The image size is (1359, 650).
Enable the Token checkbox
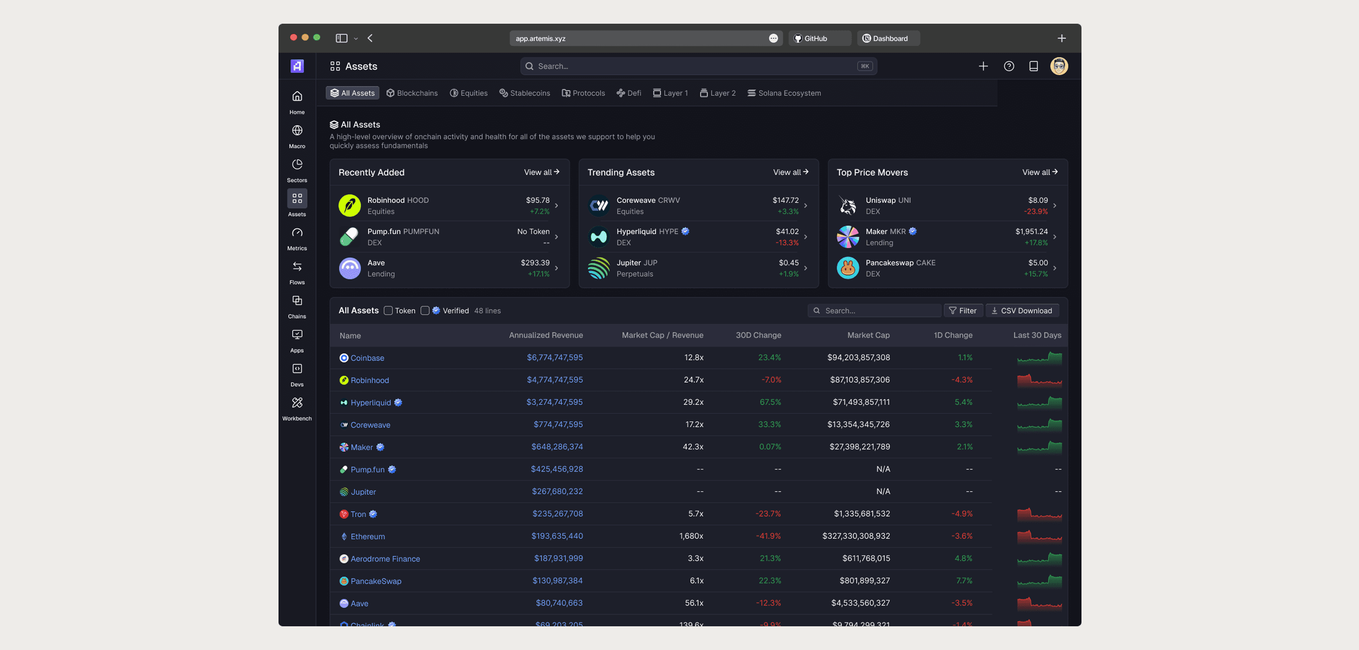point(388,311)
